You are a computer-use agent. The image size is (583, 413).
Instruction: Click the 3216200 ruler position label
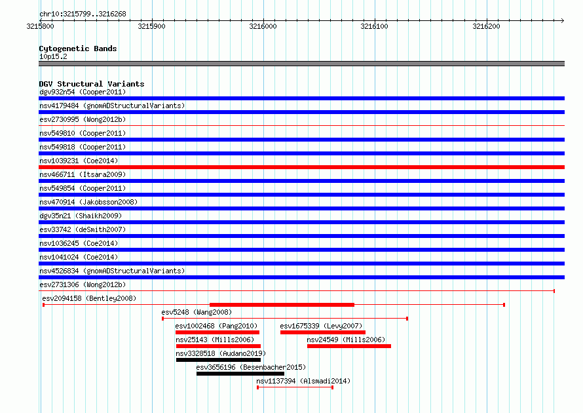coord(486,26)
